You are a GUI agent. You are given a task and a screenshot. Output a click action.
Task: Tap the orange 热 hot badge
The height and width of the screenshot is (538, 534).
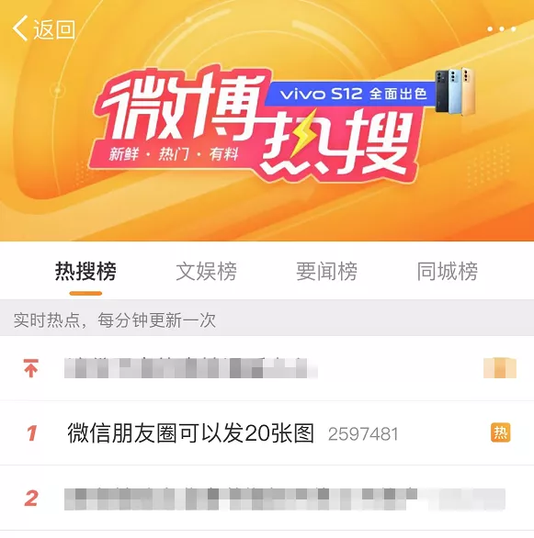click(501, 432)
